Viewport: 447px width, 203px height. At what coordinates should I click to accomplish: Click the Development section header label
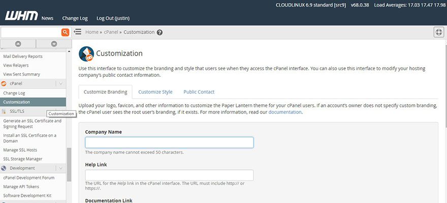point(22,168)
